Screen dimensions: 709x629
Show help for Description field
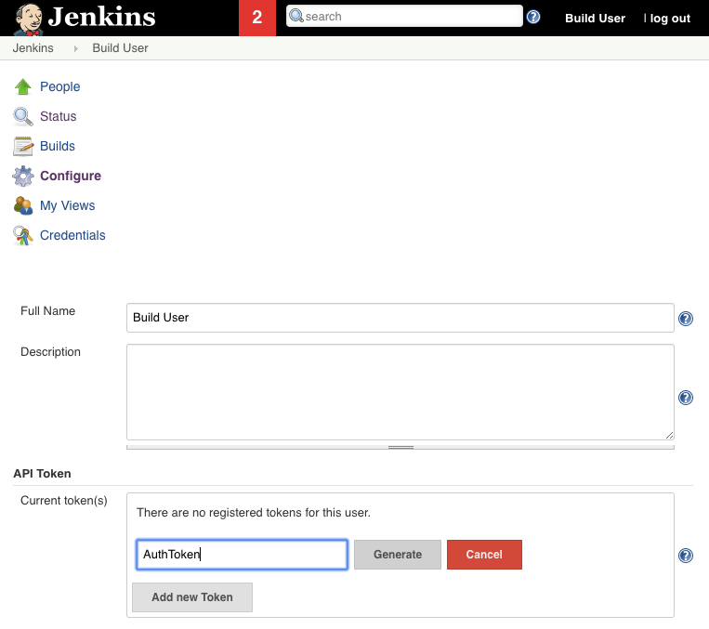[686, 398]
